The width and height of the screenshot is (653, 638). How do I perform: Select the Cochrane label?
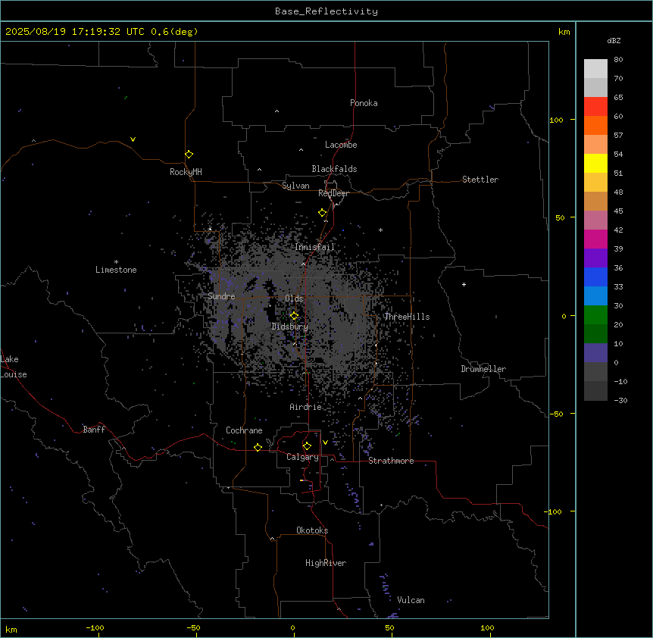pyautogui.click(x=244, y=430)
